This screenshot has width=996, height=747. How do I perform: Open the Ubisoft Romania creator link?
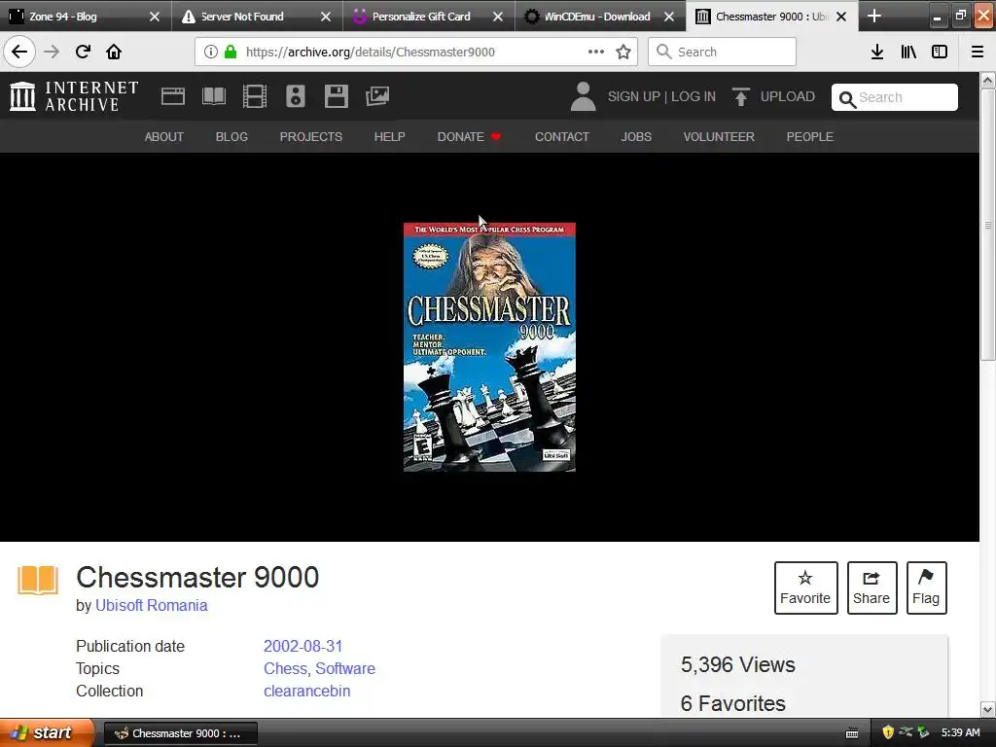click(151, 605)
